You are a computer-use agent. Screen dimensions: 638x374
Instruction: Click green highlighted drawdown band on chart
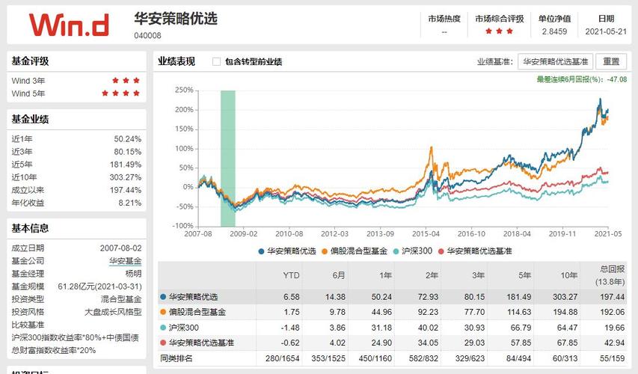[228, 159]
